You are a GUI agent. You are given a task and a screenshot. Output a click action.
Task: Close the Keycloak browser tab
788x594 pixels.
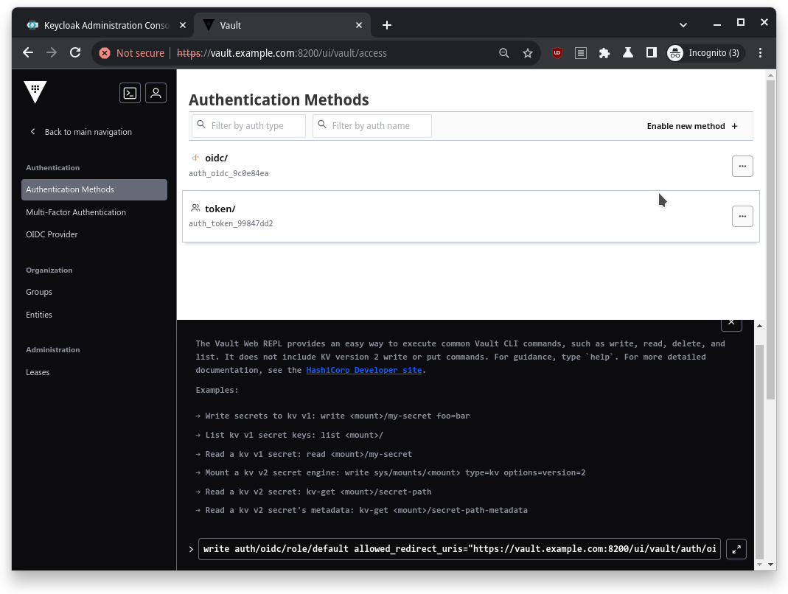[x=183, y=25]
